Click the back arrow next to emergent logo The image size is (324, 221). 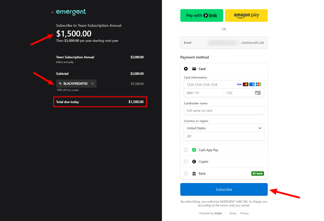[52, 12]
